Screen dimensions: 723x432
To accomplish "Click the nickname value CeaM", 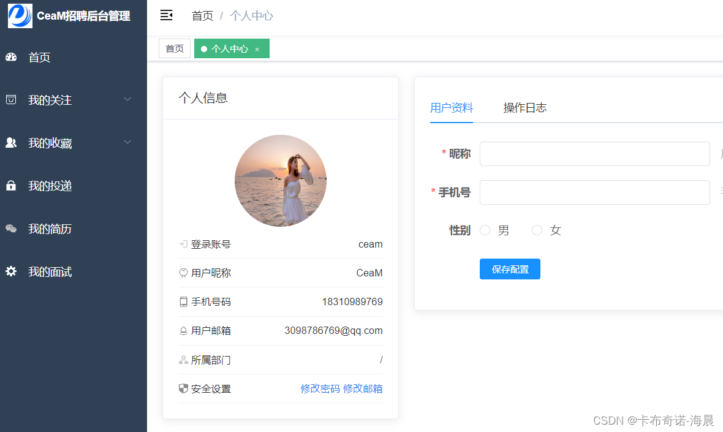I will pos(369,273).
